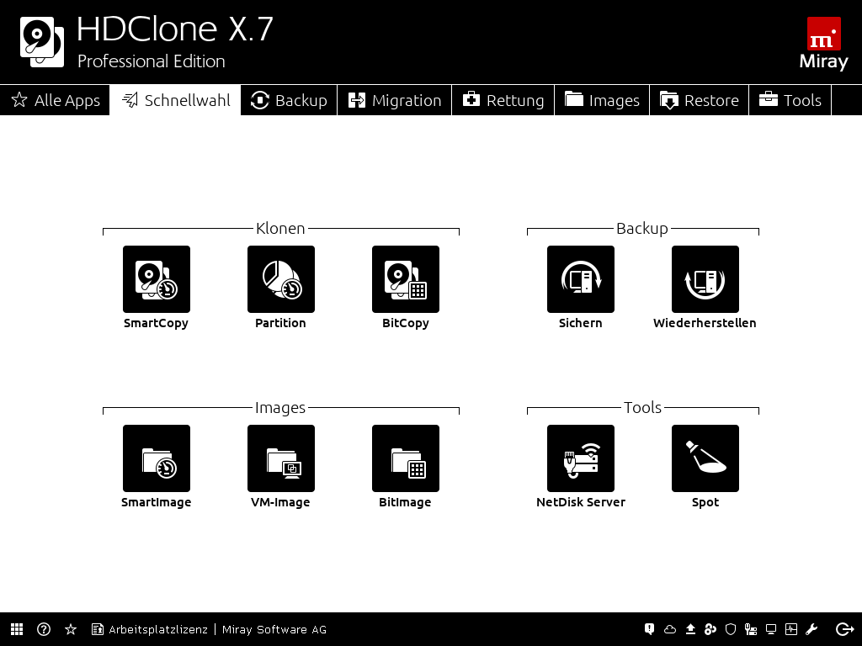
Task: Switch to the Alle Apps tab
Action: [56, 100]
